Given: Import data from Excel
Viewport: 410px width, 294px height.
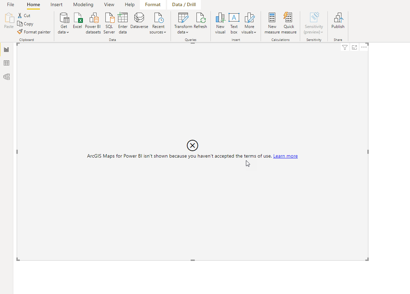Looking at the screenshot, I should point(77,21).
